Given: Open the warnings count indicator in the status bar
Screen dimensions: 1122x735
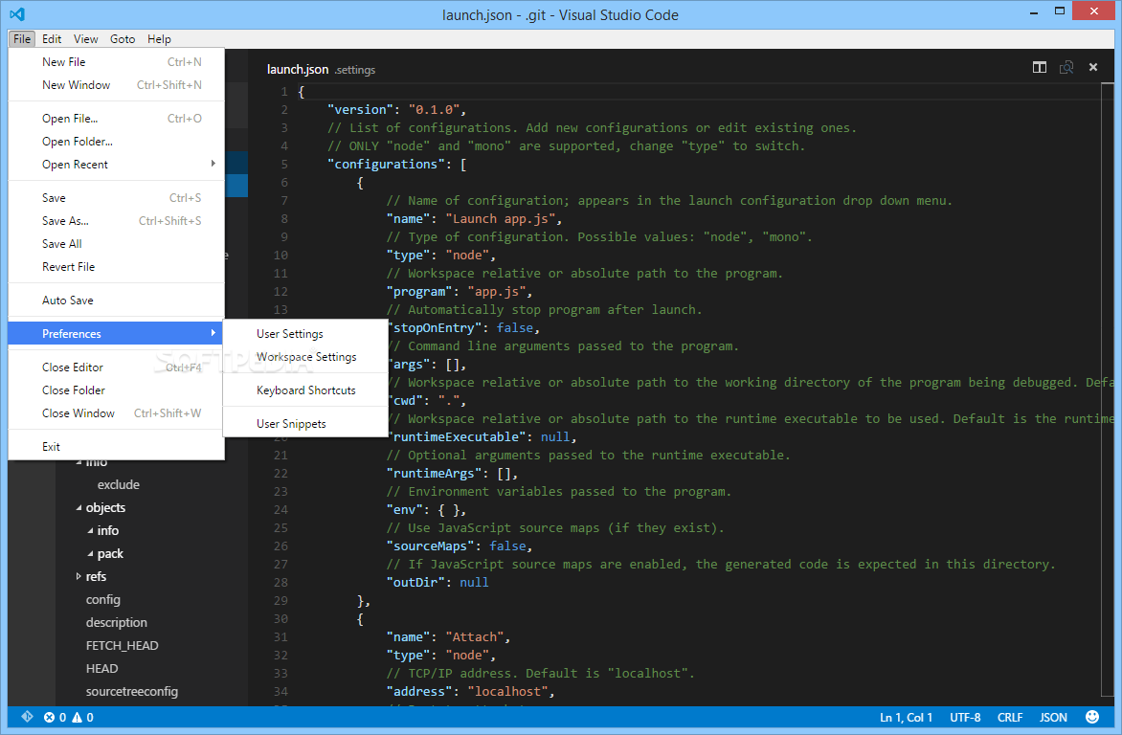Looking at the screenshot, I should click(x=82, y=717).
